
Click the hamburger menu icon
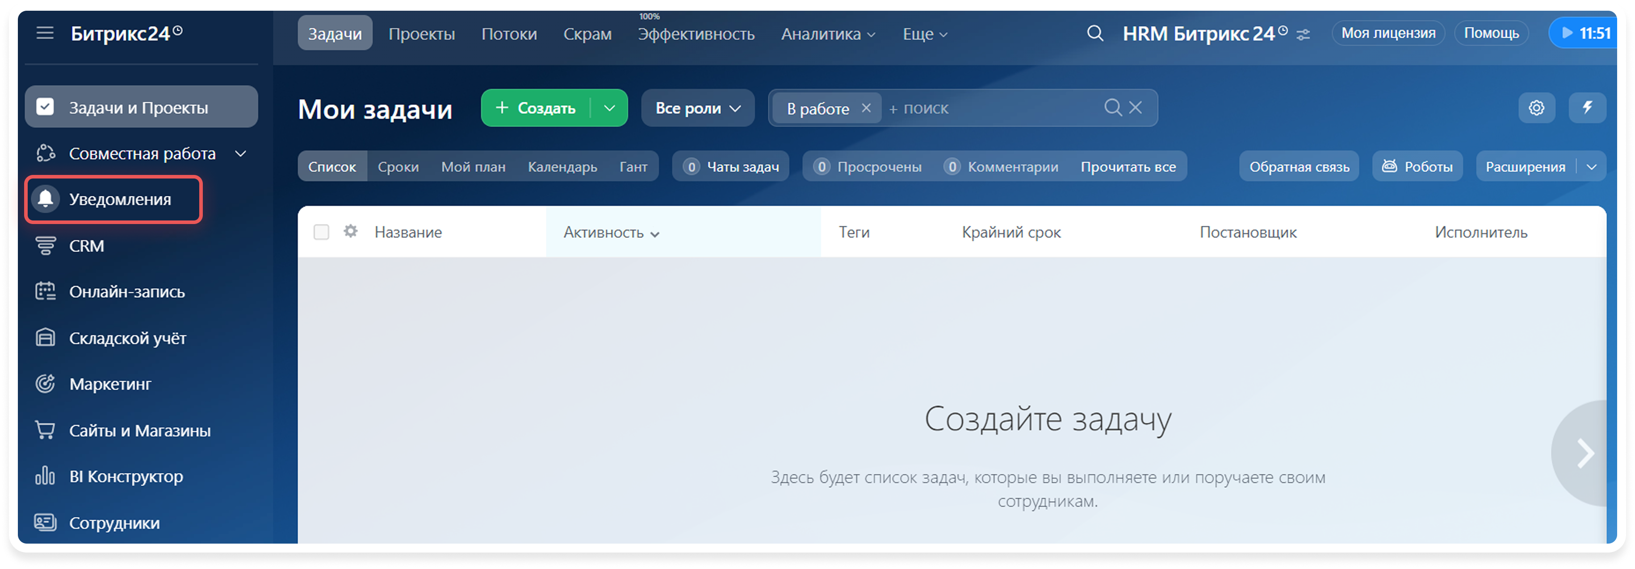point(44,33)
